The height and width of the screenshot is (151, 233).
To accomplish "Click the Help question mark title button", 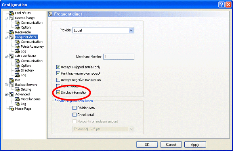I will coord(221,5).
